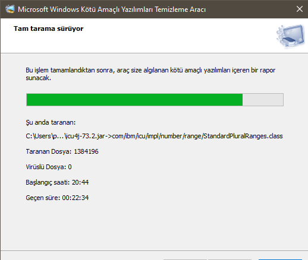This screenshot has width=308, height=260.
Task: Click the elapsed time value 00:22:34
Action: coord(76,198)
